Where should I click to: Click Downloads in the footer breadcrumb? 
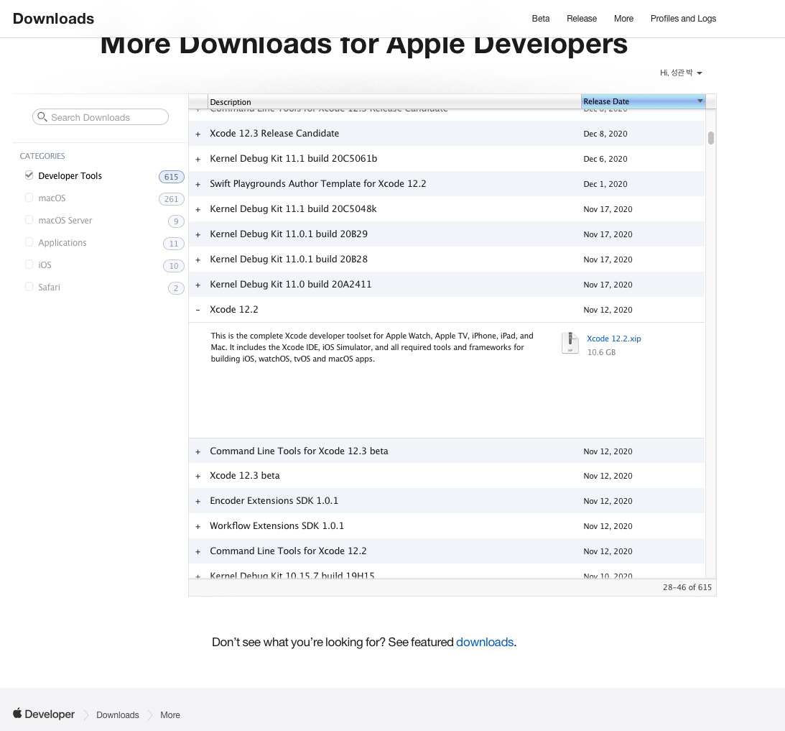tap(118, 715)
